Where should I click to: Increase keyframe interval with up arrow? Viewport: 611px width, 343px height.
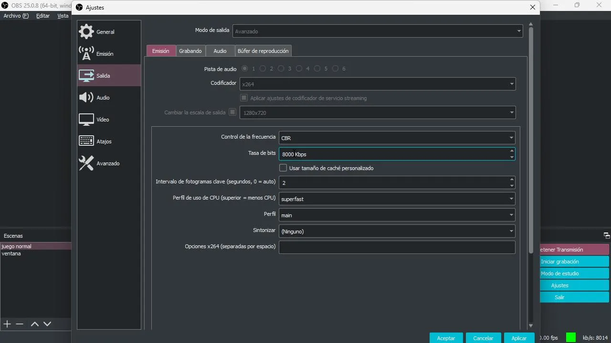point(512,179)
